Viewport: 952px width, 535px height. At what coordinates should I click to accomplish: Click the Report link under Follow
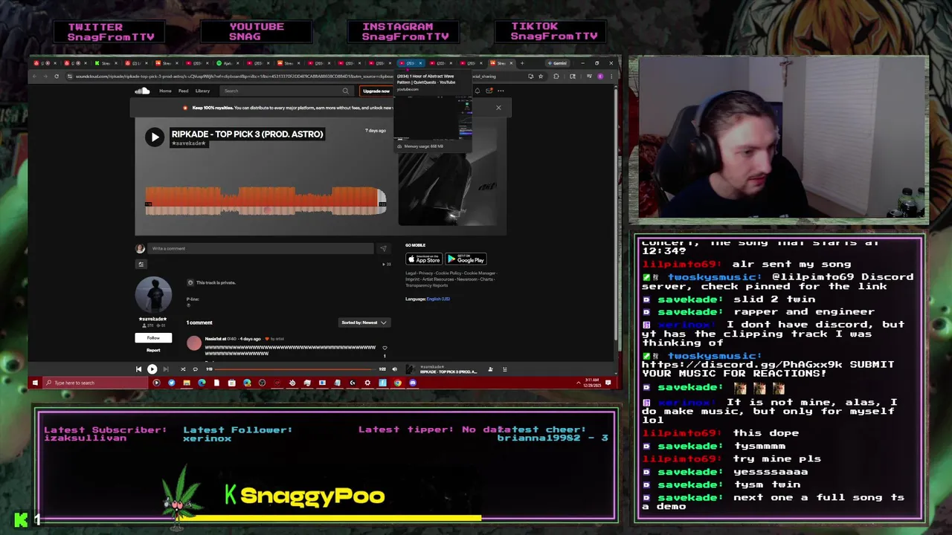tap(153, 350)
